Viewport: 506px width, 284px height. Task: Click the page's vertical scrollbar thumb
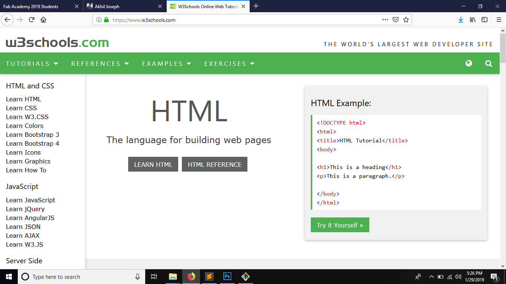point(503,48)
